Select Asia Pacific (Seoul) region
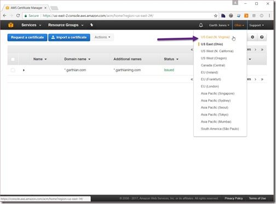 [x=215, y=108]
